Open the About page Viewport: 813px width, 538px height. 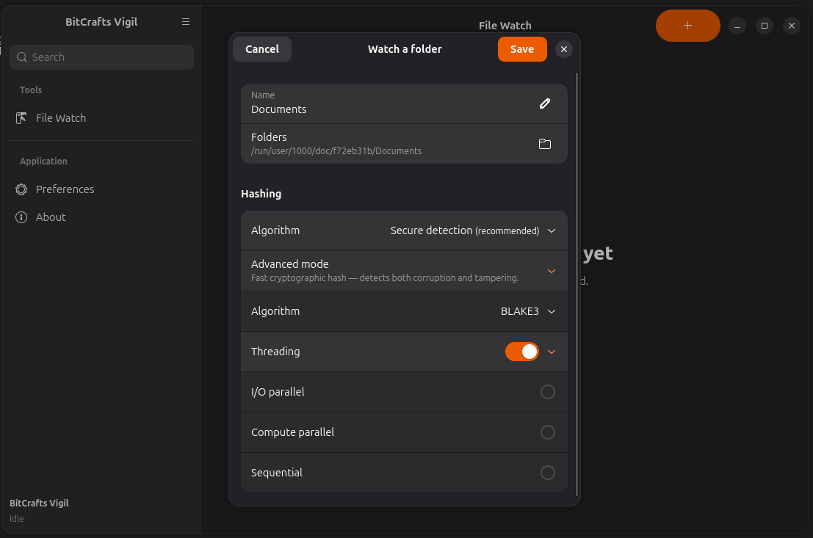coord(101,217)
